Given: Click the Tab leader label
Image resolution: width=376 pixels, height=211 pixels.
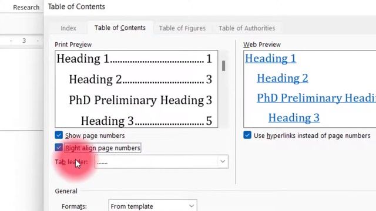Looking at the screenshot, I should 71,162.
